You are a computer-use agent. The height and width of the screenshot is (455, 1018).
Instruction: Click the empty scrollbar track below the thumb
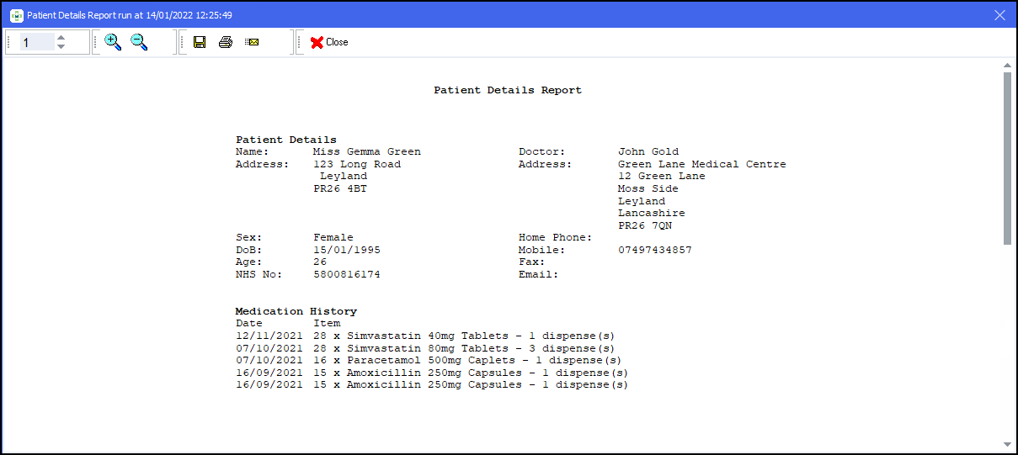pyautogui.click(x=1007, y=336)
